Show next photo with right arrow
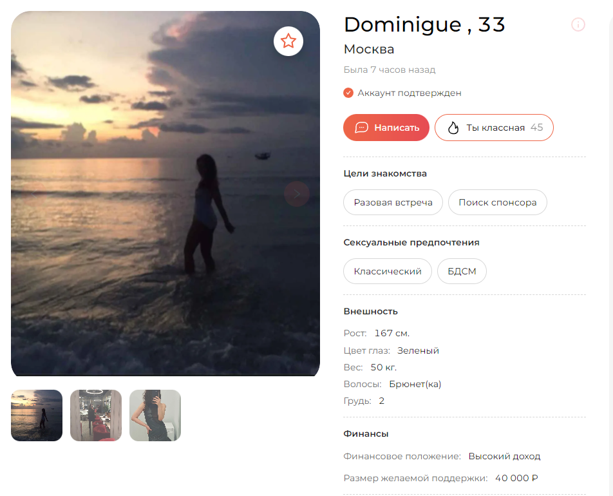This screenshot has width=613, height=496. [x=297, y=194]
